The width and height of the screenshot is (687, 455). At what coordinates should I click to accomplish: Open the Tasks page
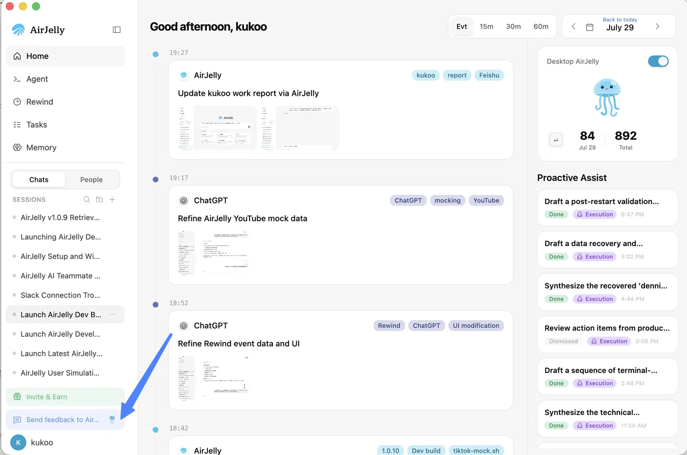point(65,125)
